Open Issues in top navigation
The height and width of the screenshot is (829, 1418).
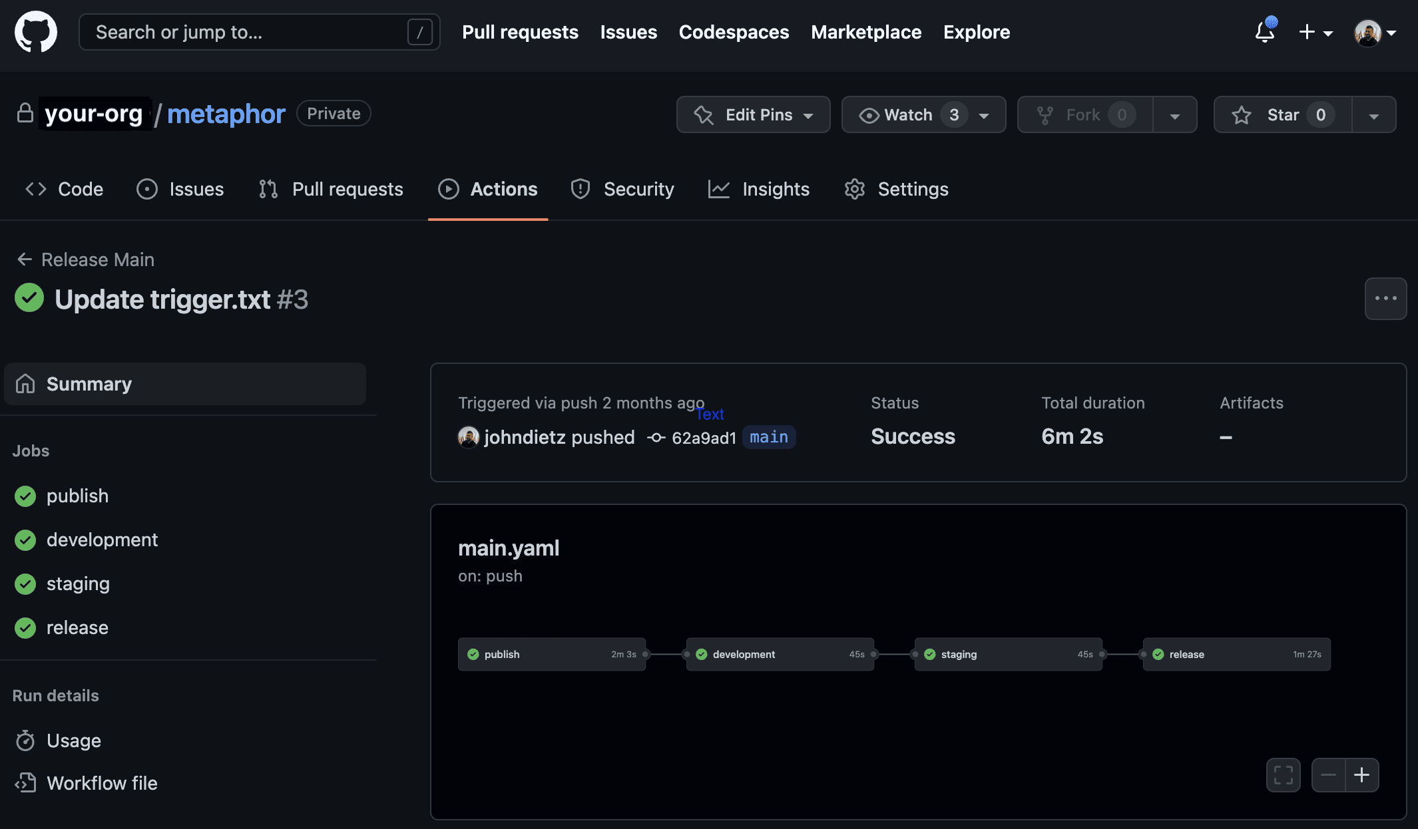pyautogui.click(x=628, y=32)
